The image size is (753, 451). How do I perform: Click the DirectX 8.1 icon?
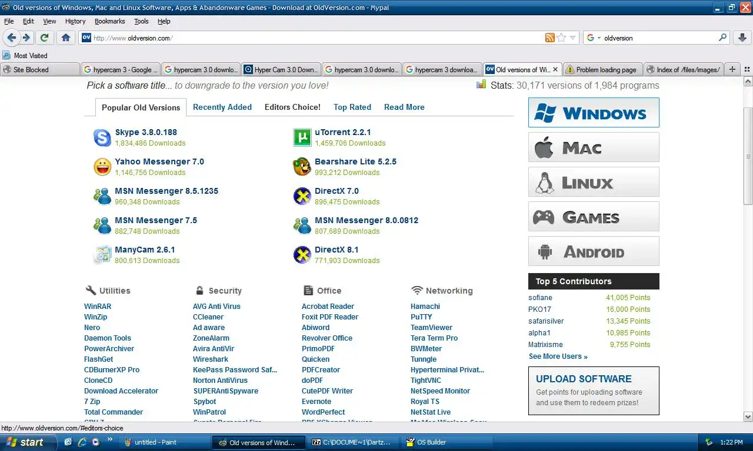click(x=302, y=255)
